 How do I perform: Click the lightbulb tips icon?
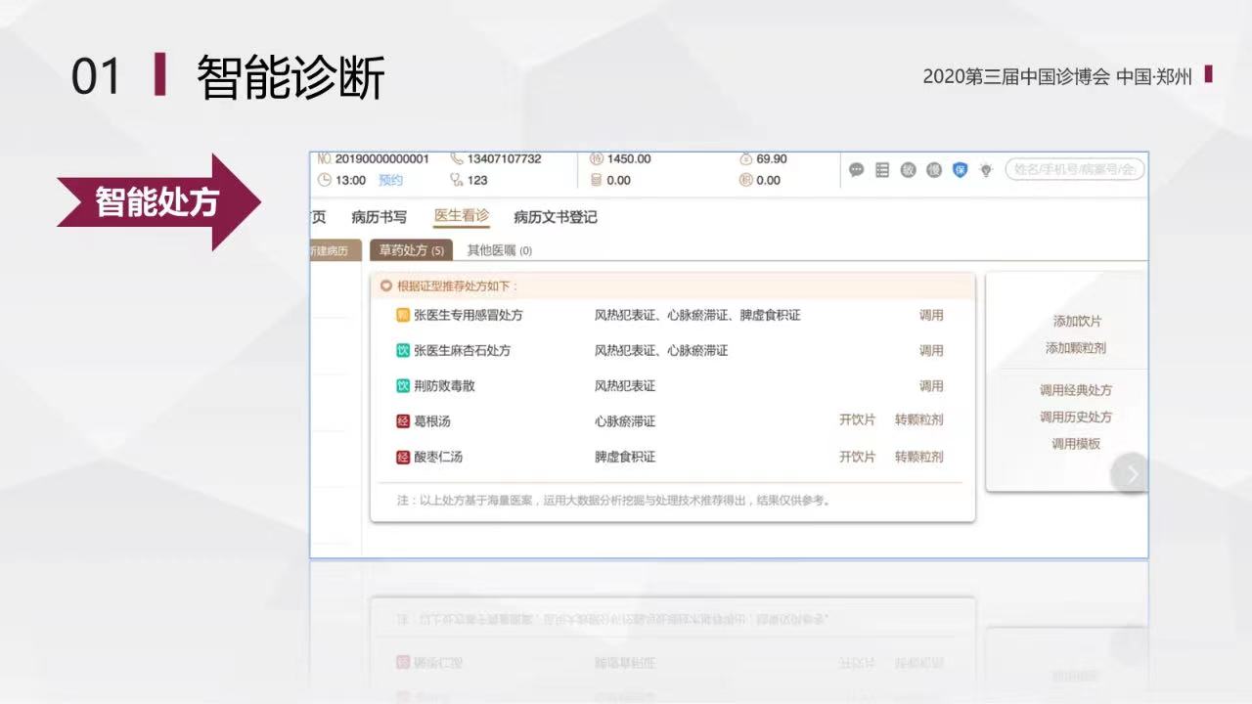click(x=986, y=170)
